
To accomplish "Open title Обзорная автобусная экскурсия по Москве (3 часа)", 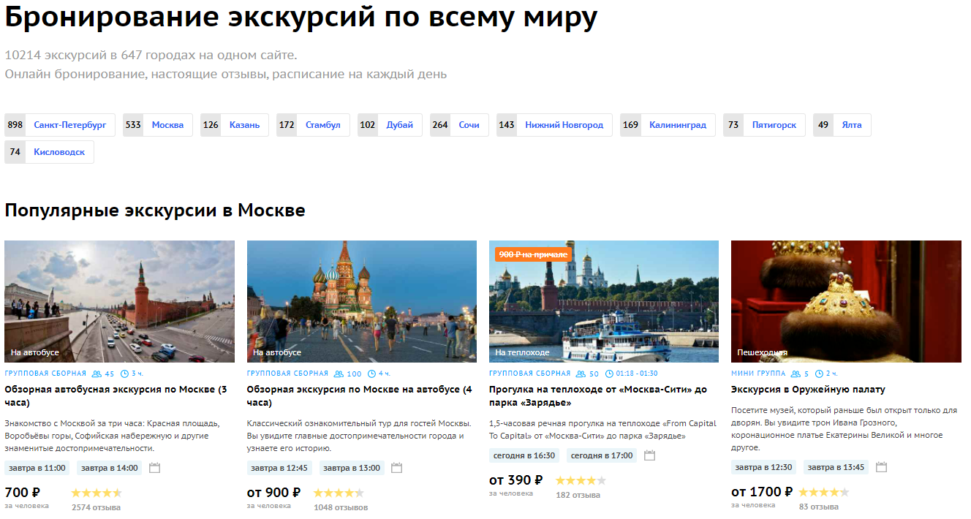I will [116, 396].
